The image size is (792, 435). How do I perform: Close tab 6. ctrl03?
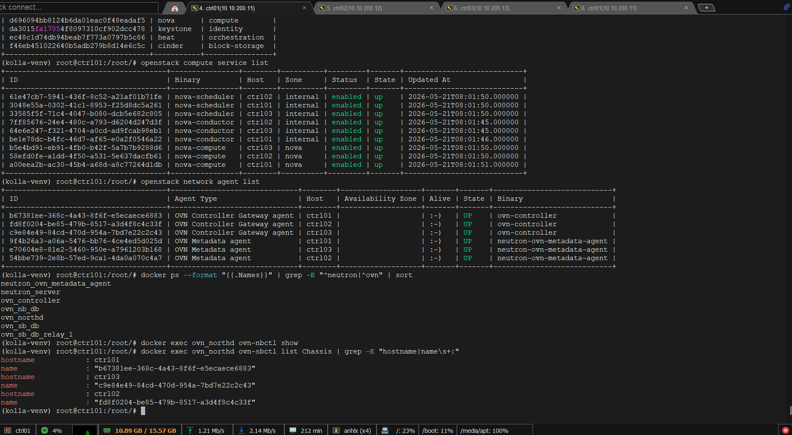tap(559, 8)
